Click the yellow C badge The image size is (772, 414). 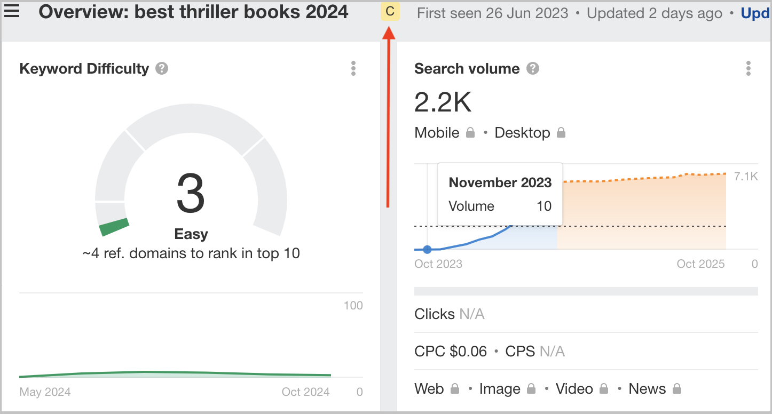[x=390, y=12]
